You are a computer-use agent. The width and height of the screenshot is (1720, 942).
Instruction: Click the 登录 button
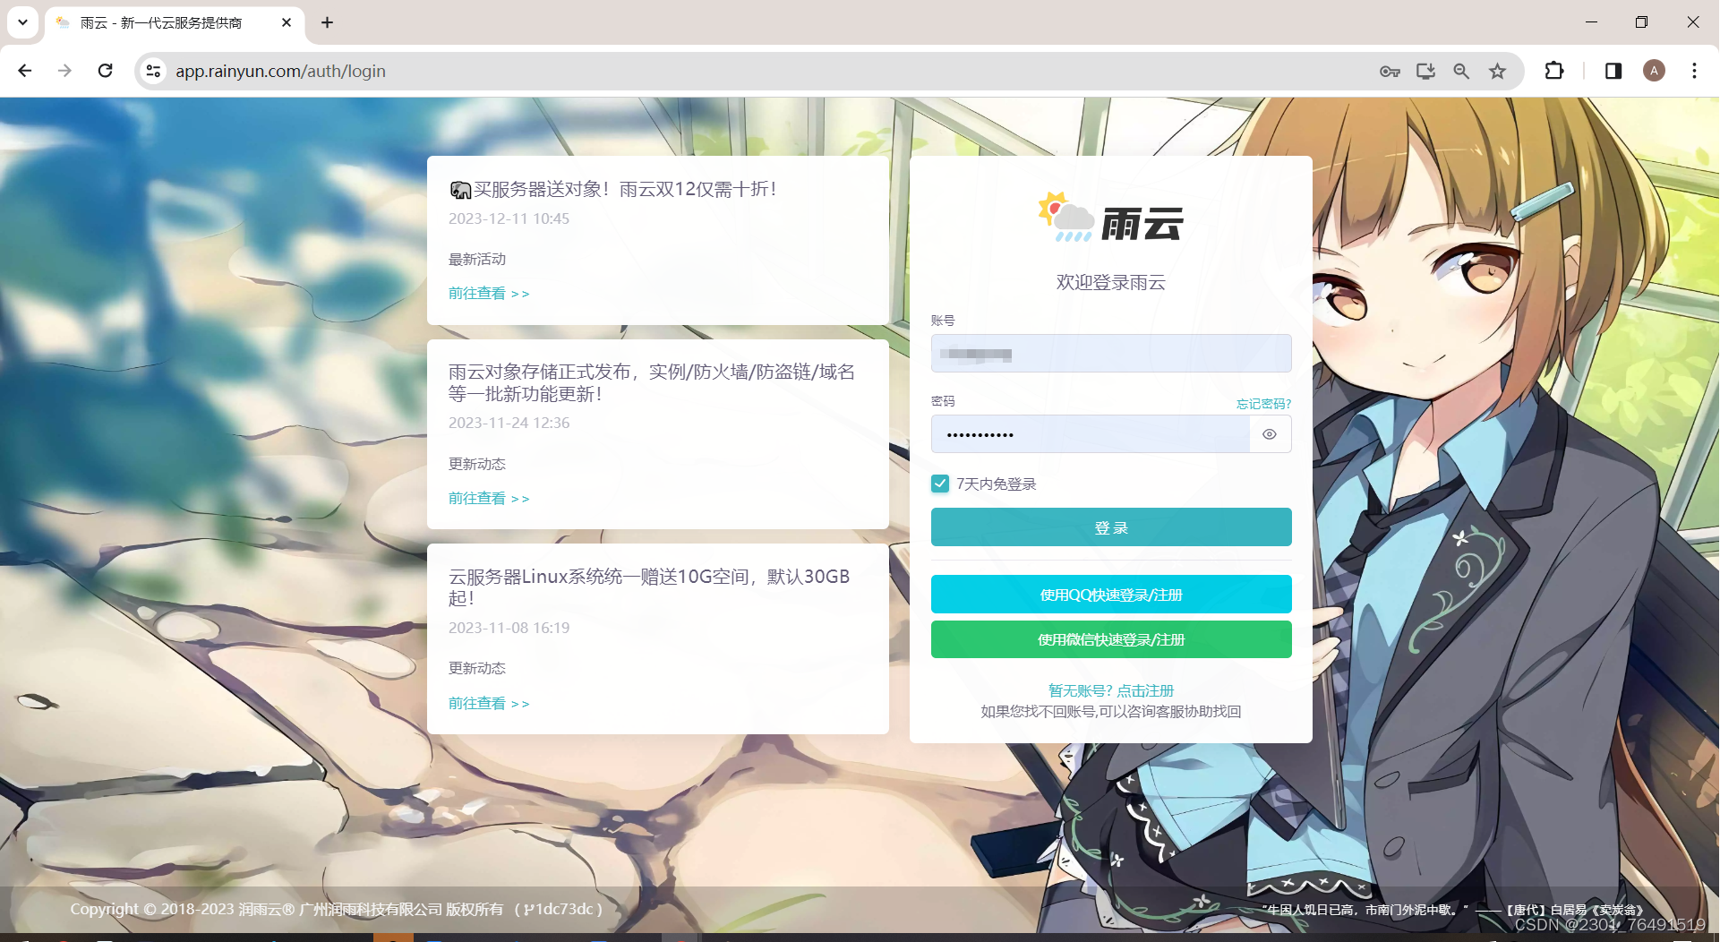pos(1111,527)
